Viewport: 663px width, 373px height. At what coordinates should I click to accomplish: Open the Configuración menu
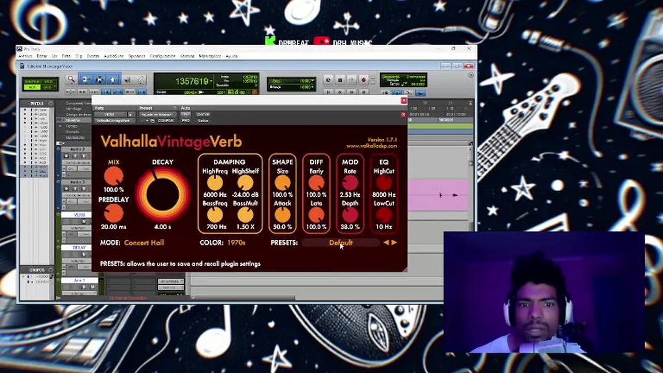[163, 56]
